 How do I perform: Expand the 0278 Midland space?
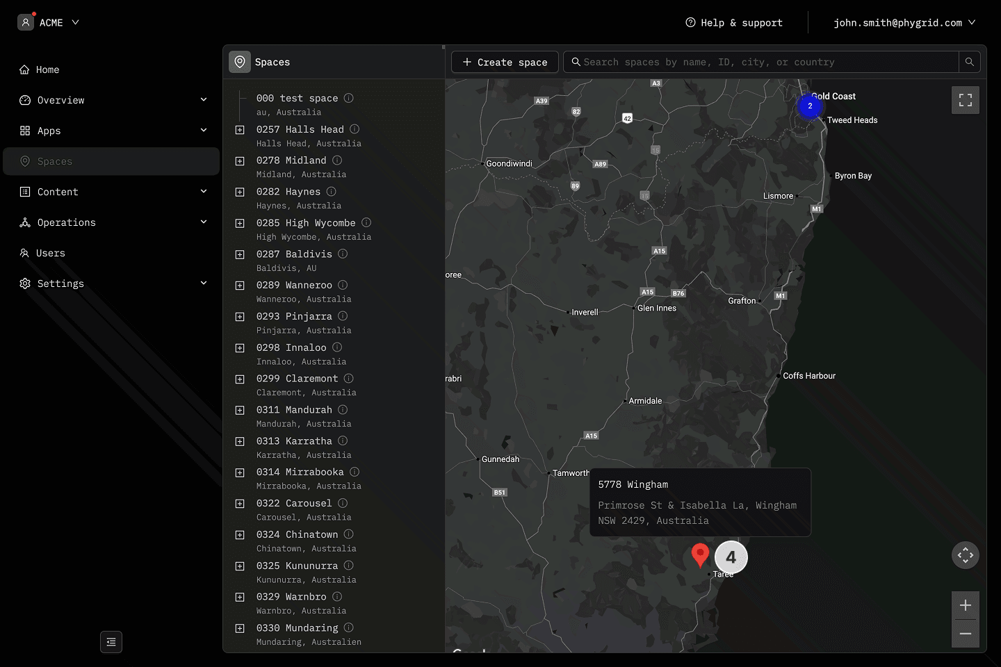(x=240, y=161)
